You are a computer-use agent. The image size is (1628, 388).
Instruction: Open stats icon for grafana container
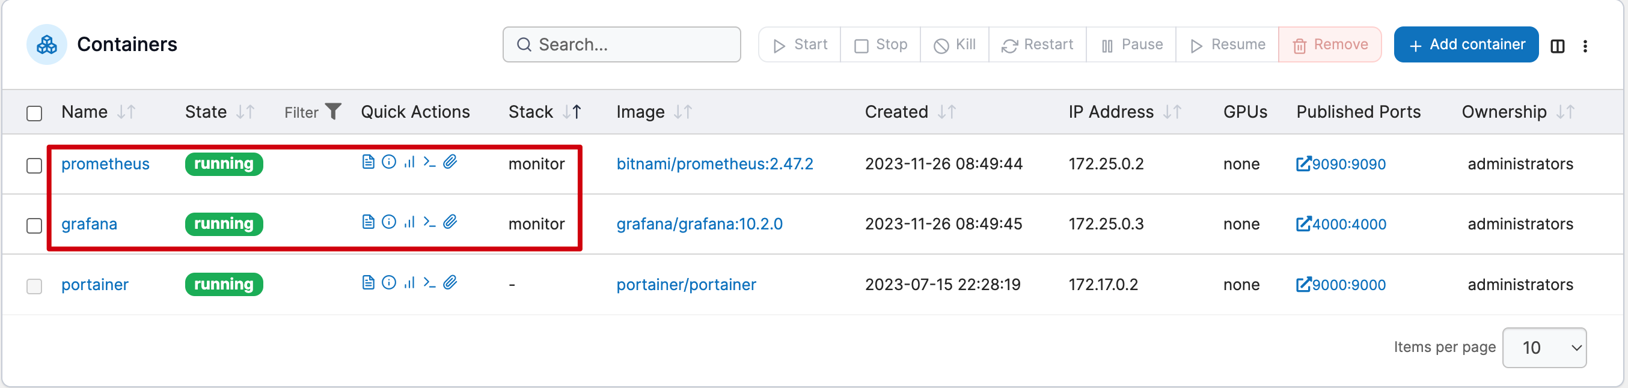tap(409, 222)
